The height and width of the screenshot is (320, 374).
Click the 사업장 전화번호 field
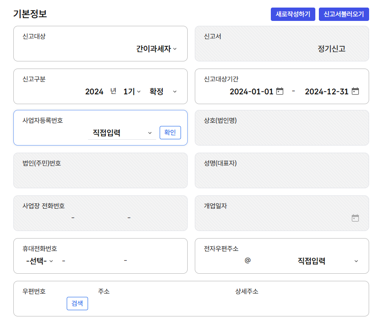pos(101,213)
